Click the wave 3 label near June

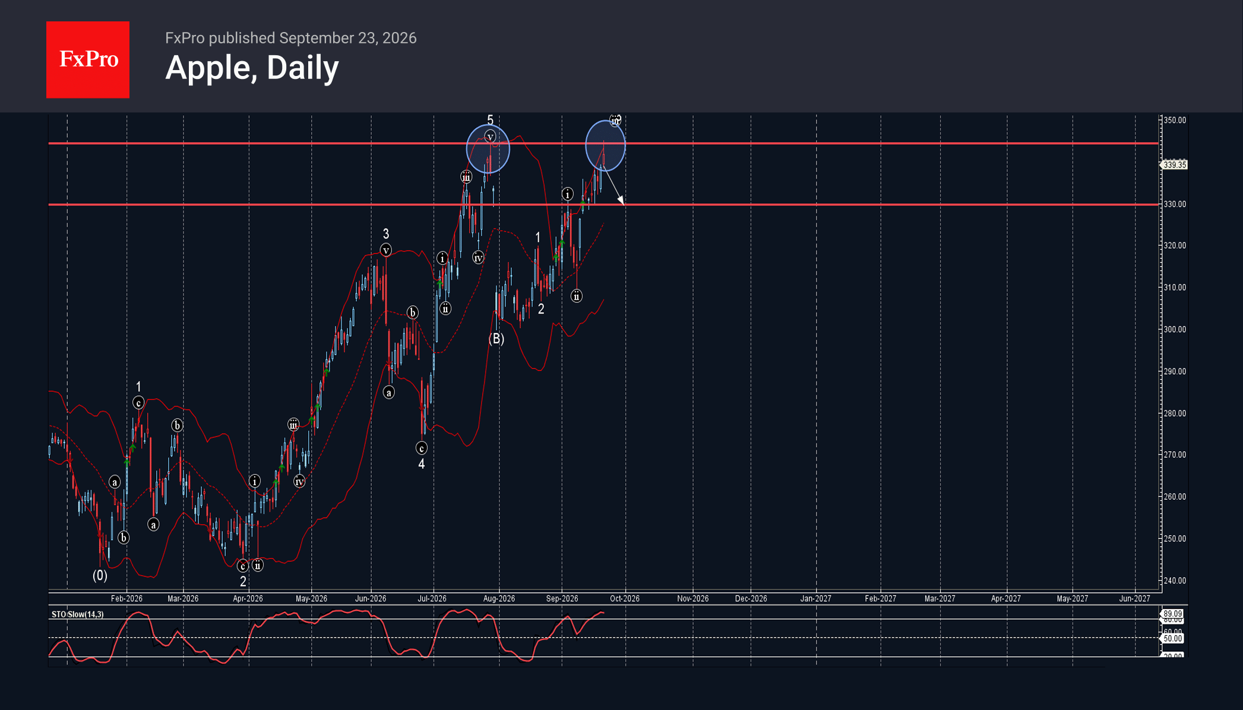(386, 233)
